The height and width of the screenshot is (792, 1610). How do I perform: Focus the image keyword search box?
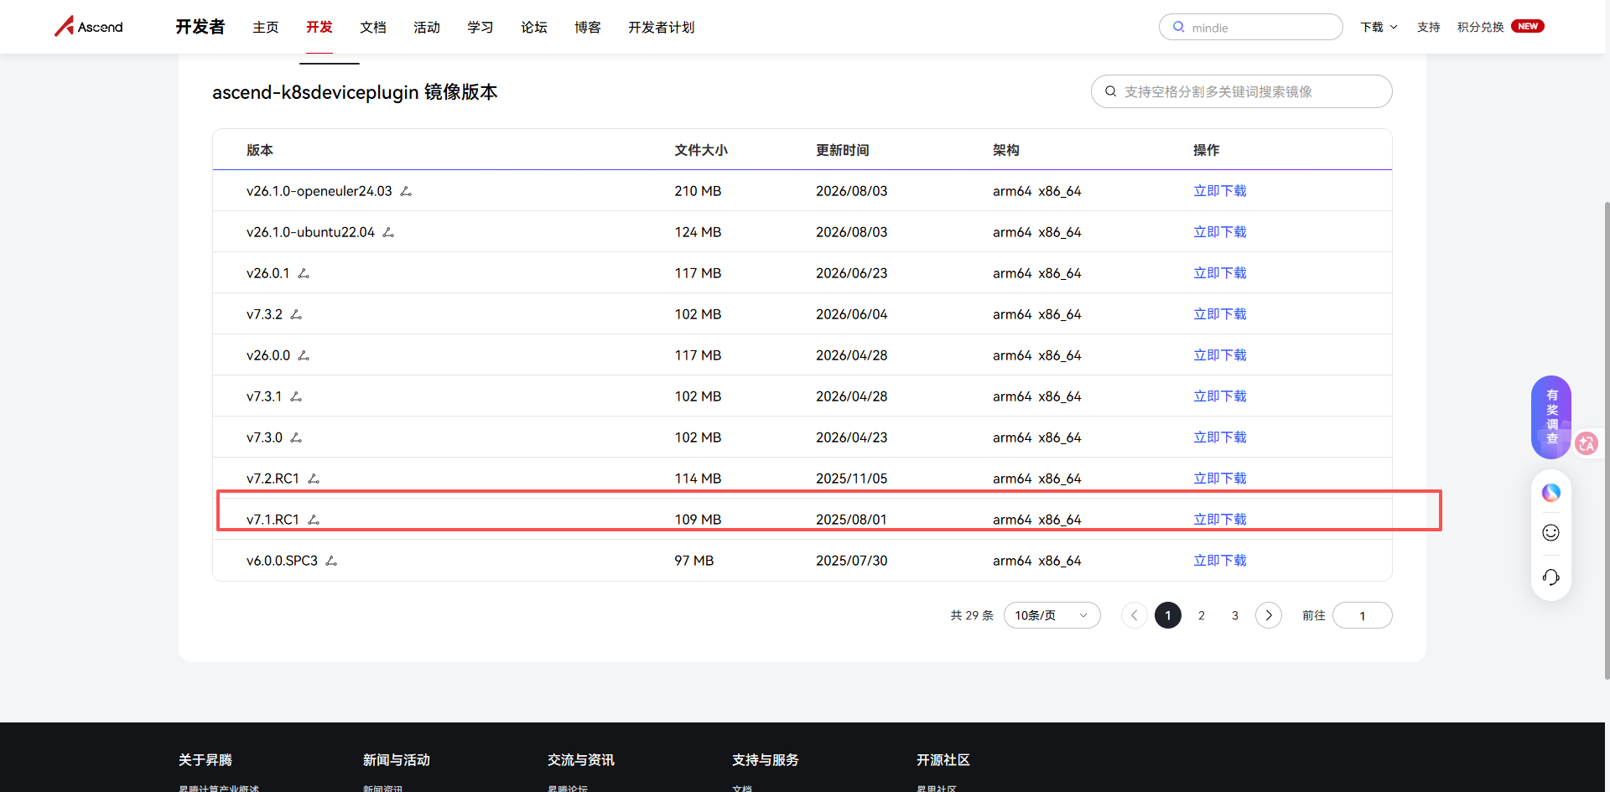tap(1241, 91)
